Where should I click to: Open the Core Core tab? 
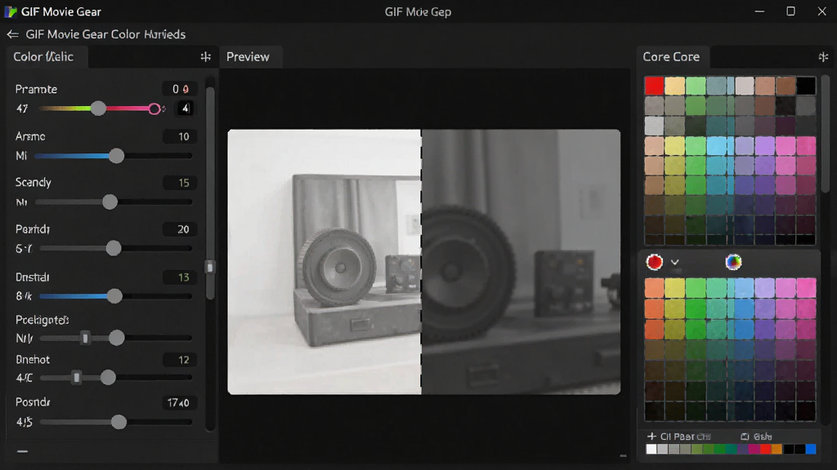coord(672,57)
